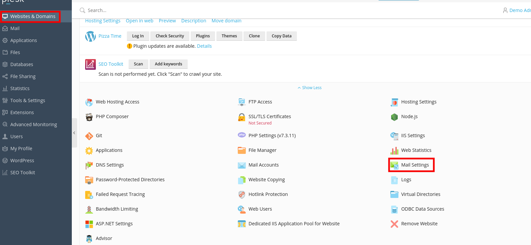Viewport: 531px width, 245px height.
Task: Open the Mail Settings link
Action: click(415, 165)
